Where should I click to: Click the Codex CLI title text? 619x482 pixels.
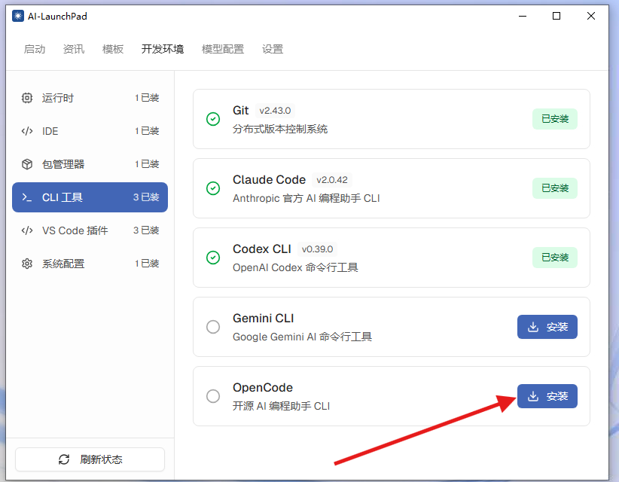pos(262,249)
